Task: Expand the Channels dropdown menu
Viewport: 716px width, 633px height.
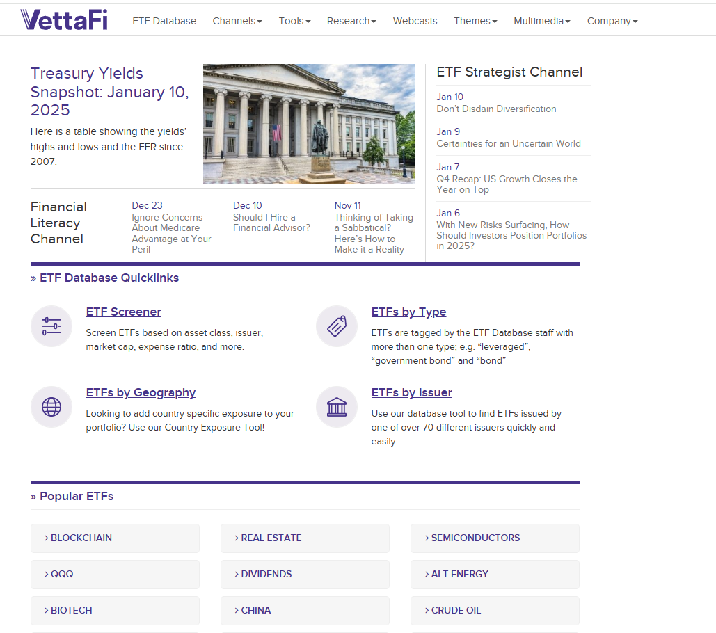Action: [237, 21]
